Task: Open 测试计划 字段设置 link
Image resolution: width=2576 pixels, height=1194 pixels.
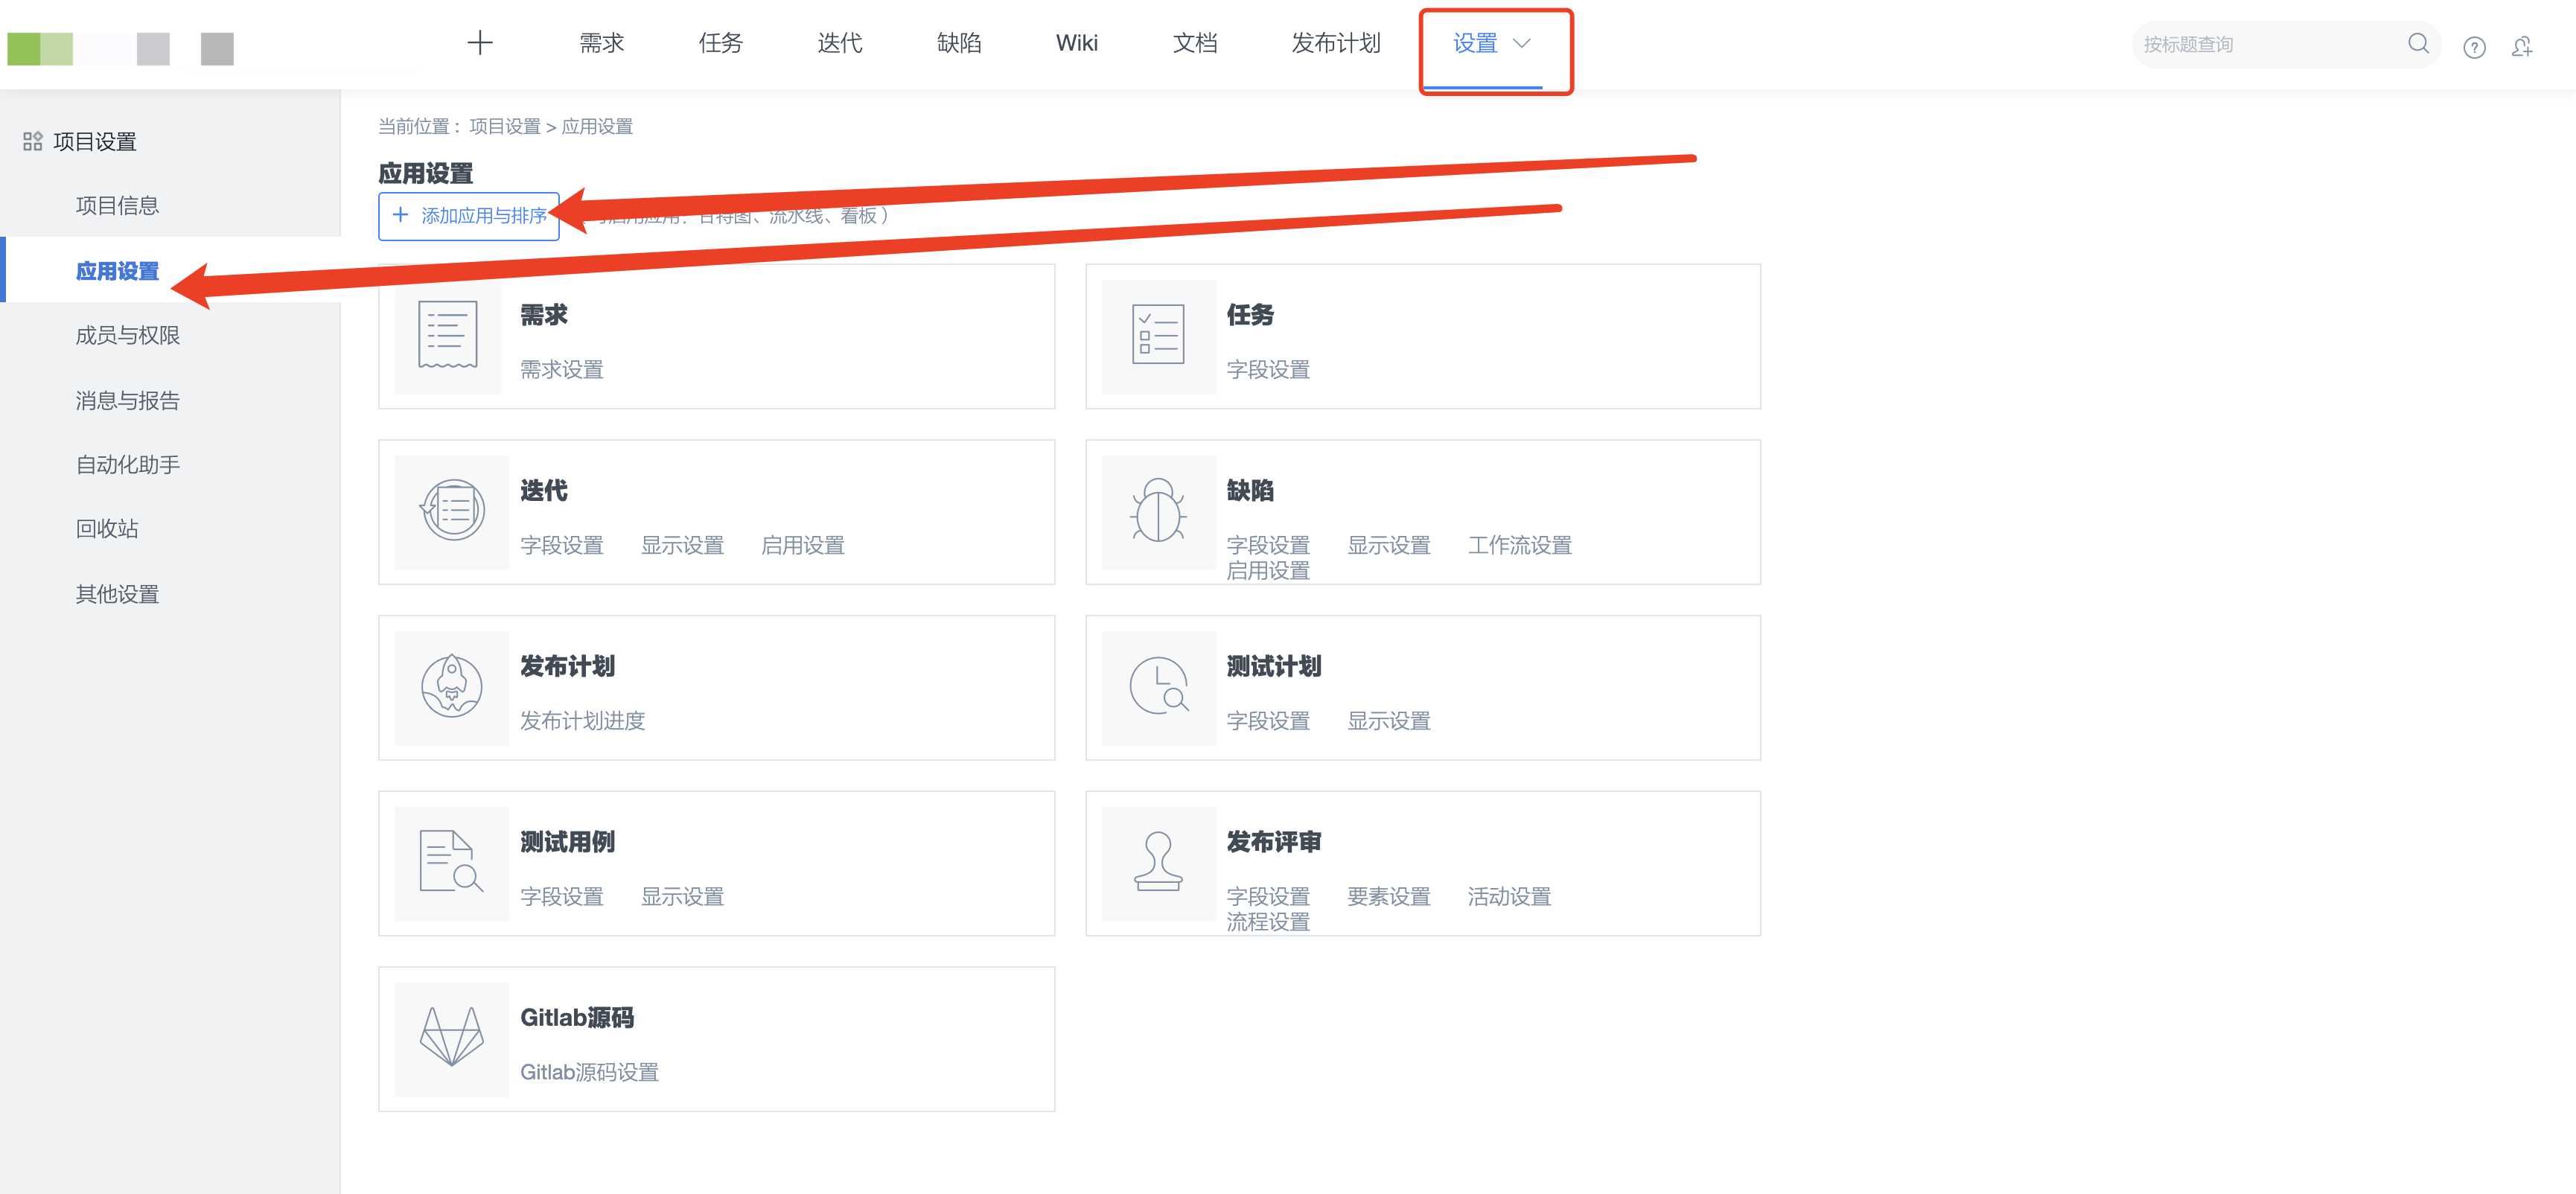Action: (x=1268, y=720)
